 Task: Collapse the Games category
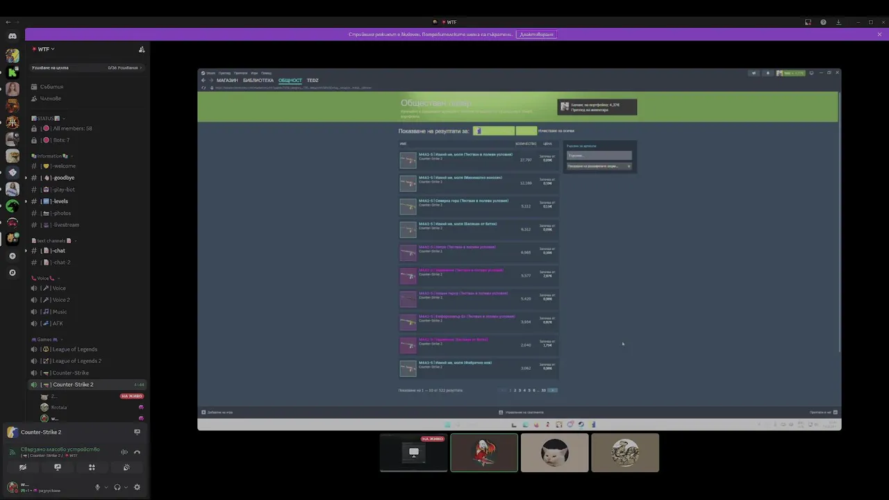point(47,340)
